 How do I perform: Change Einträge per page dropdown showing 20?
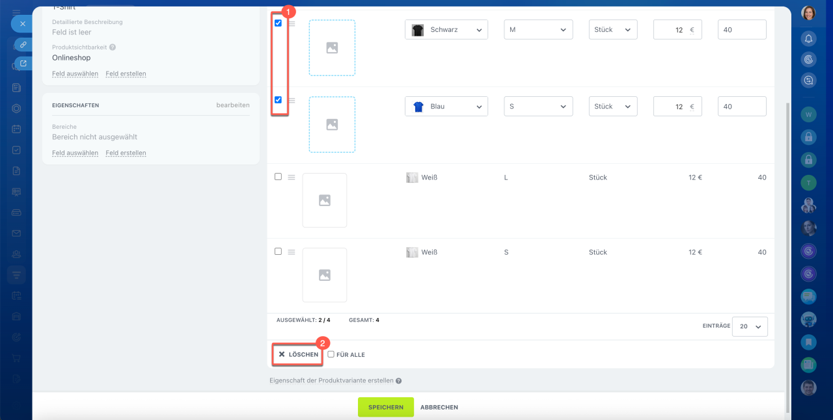click(x=750, y=326)
